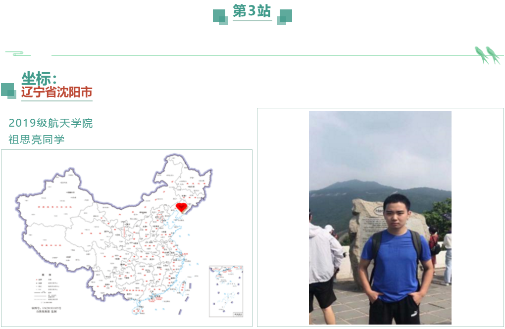Click the 祖思亮同学 text
The width and height of the screenshot is (505, 329).
coord(37,140)
